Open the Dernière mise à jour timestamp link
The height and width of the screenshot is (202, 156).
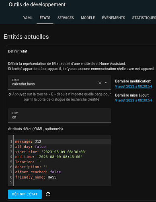point(133,100)
